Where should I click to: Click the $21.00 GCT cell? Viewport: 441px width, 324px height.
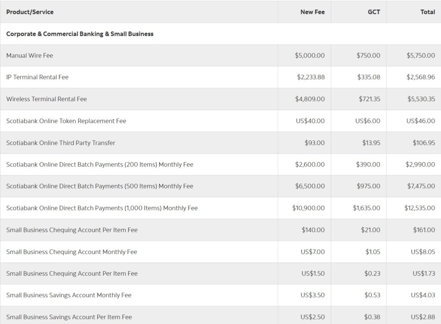point(370,230)
